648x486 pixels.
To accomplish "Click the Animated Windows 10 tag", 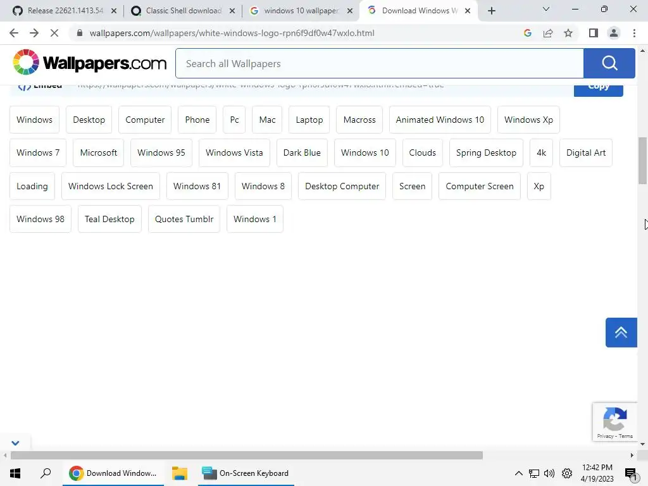I will coord(440,120).
